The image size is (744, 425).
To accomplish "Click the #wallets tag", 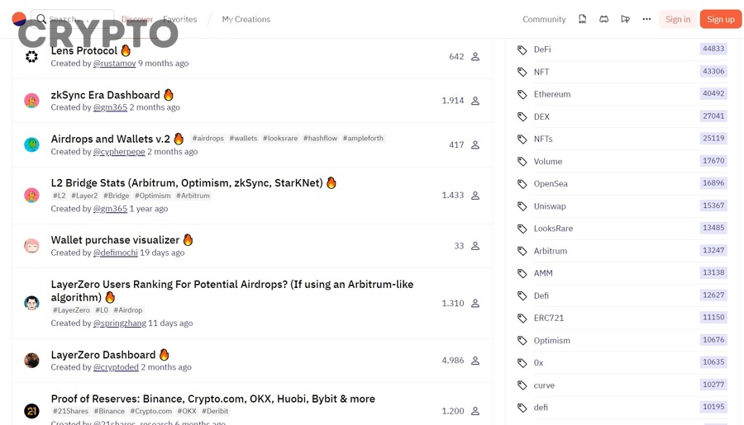I will click(243, 139).
